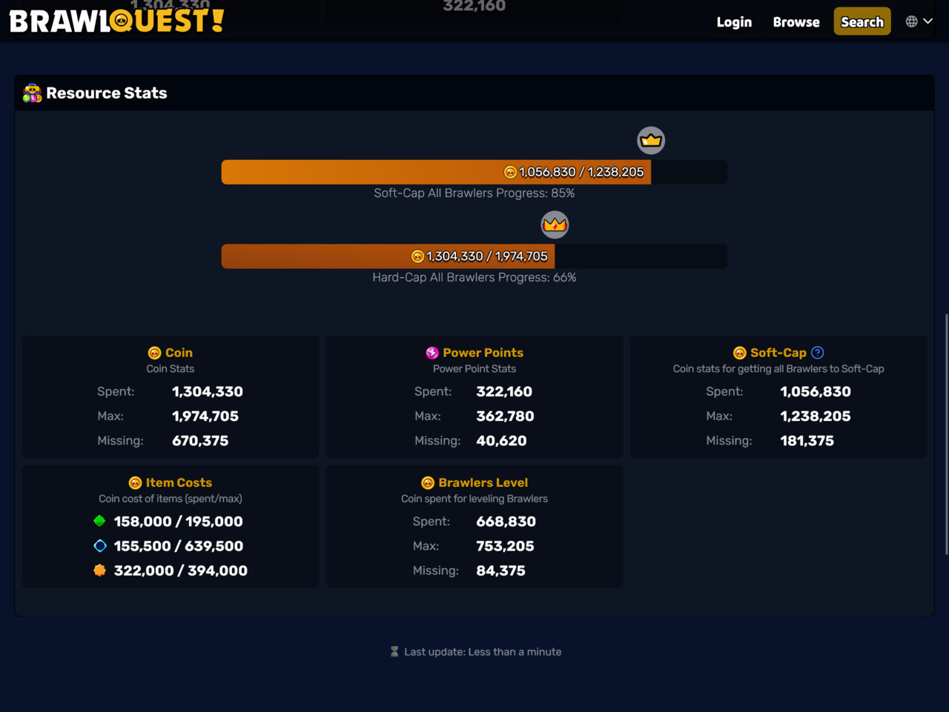
Task: Select the coin icon in the Coin card
Action: pyautogui.click(x=154, y=353)
